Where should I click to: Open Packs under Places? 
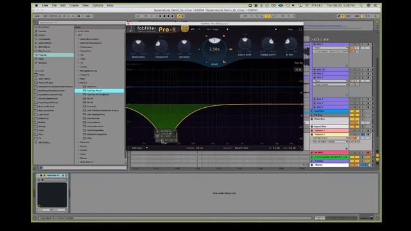click(x=41, y=75)
